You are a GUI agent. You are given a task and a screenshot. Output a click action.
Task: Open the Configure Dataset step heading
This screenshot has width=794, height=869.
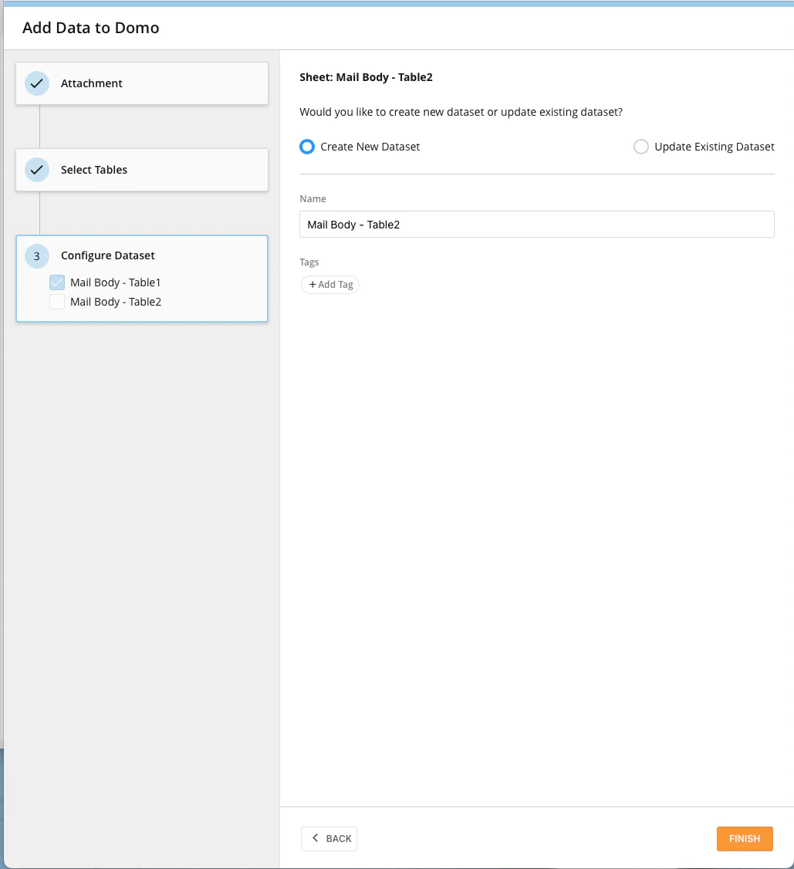[x=107, y=255]
